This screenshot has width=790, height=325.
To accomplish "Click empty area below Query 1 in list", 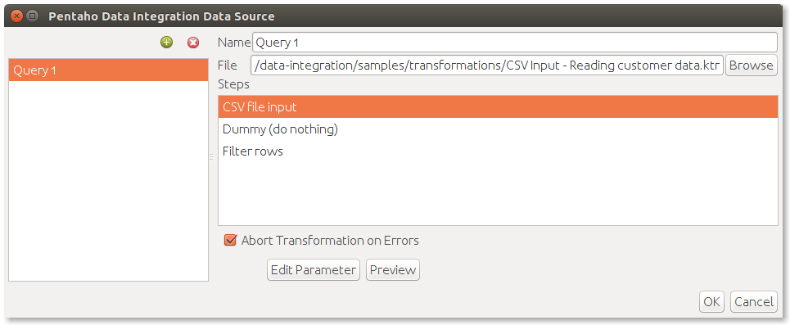I will 108,182.
